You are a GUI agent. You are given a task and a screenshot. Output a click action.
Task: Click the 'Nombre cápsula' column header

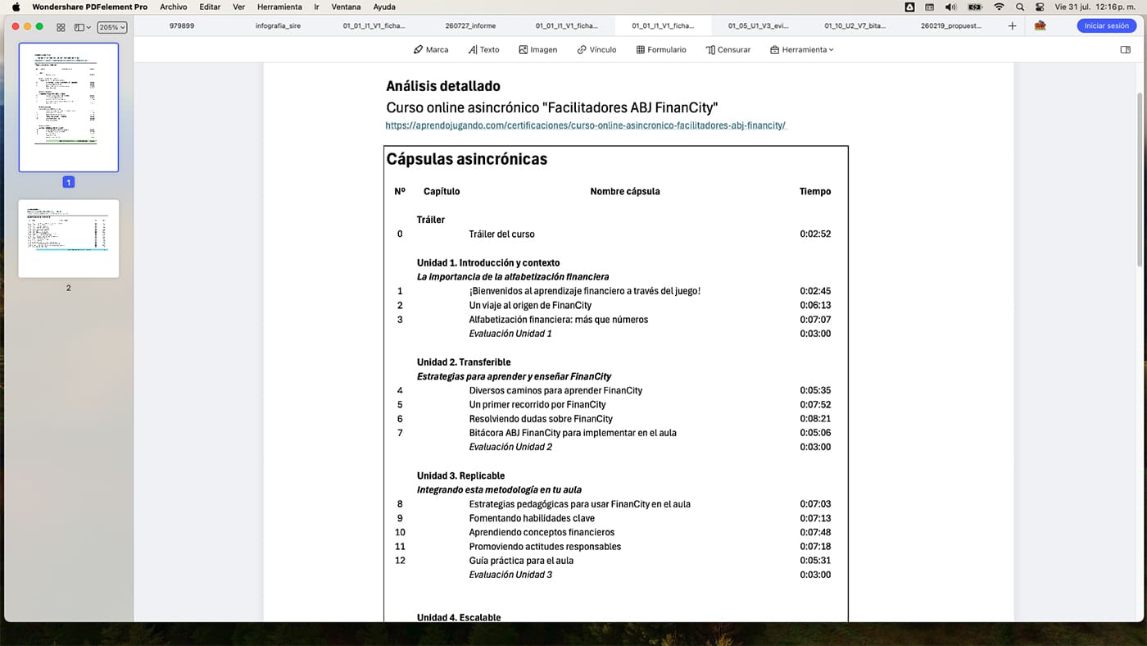point(625,192)
